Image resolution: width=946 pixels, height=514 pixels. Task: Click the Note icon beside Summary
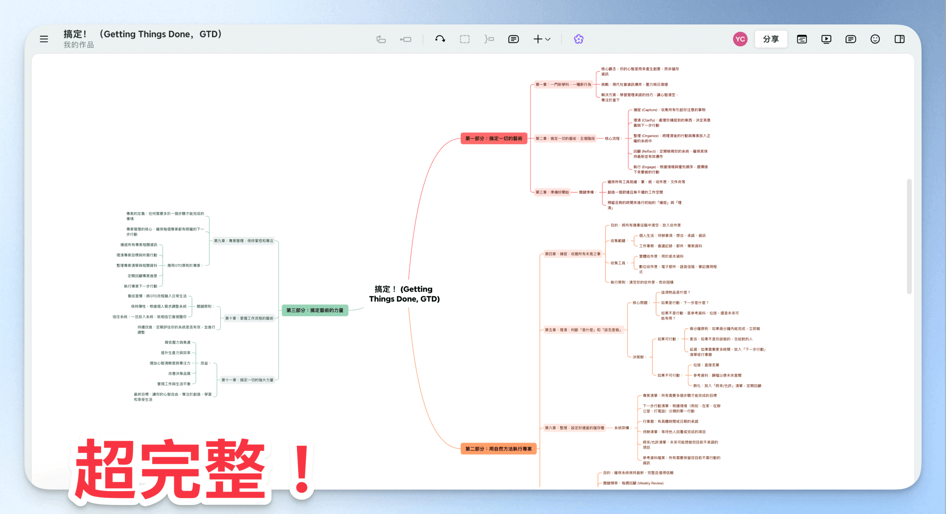tap(513, 39)
